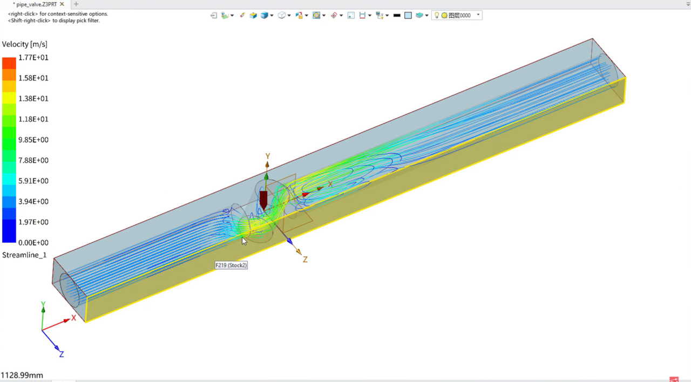Click the black line style swatch

click(397, 16)
